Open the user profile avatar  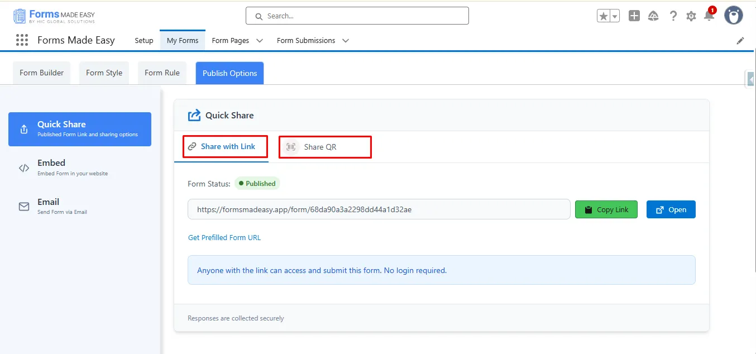pos(733,16)
